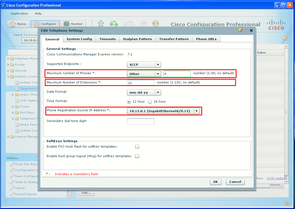Open the Date Format dropdown

144,92
